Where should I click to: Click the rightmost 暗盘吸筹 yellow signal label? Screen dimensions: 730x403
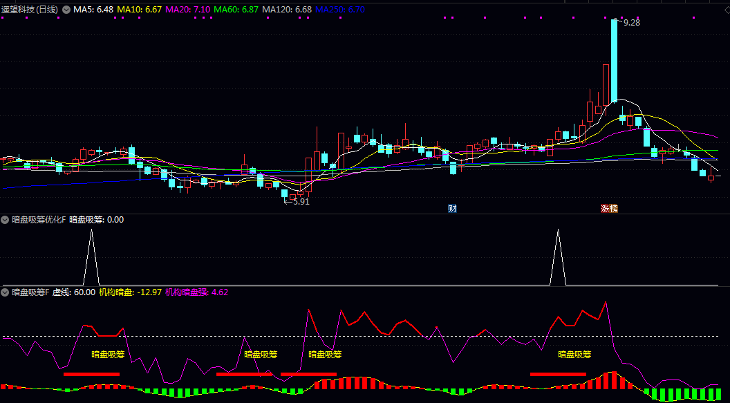click(574, 355)
